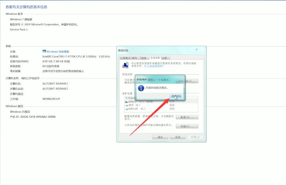
Task: Click 取消 in the 系统属性 dialog
Action: pyautogui.click(x=178, y=137)
